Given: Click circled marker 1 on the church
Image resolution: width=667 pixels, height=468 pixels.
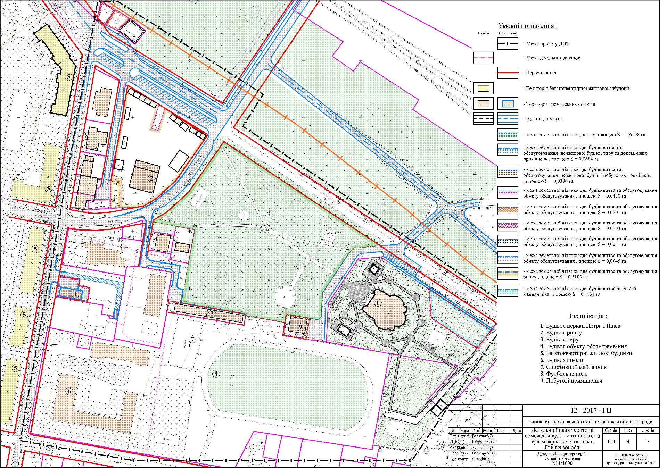Looking at the screenshot, I should (x=378, y=303).
